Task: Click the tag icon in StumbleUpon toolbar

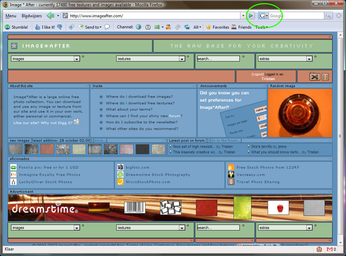Action: [71, 27]
